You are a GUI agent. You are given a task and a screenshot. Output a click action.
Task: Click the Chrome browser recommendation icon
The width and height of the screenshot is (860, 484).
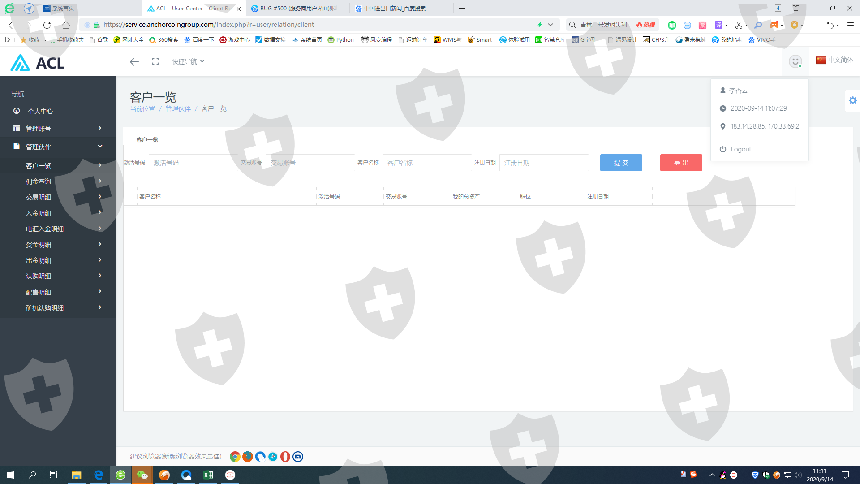pyautogui.click(x=235, y=457)
